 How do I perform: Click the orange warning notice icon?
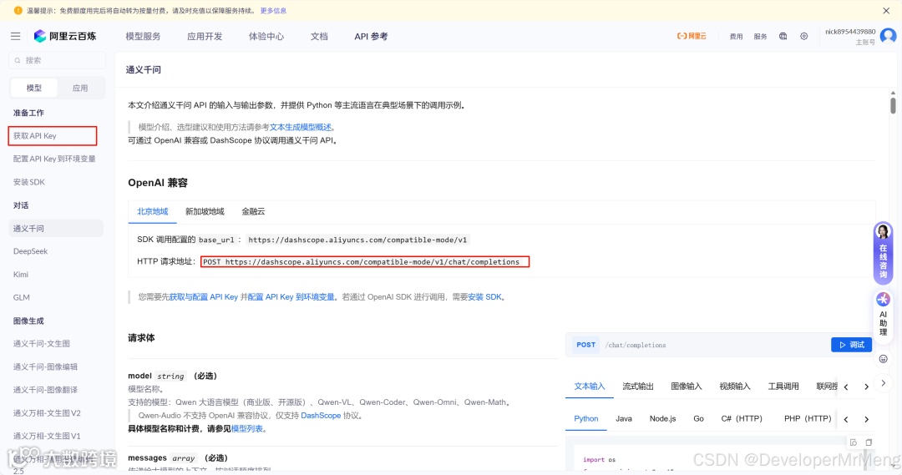(18, 10)
